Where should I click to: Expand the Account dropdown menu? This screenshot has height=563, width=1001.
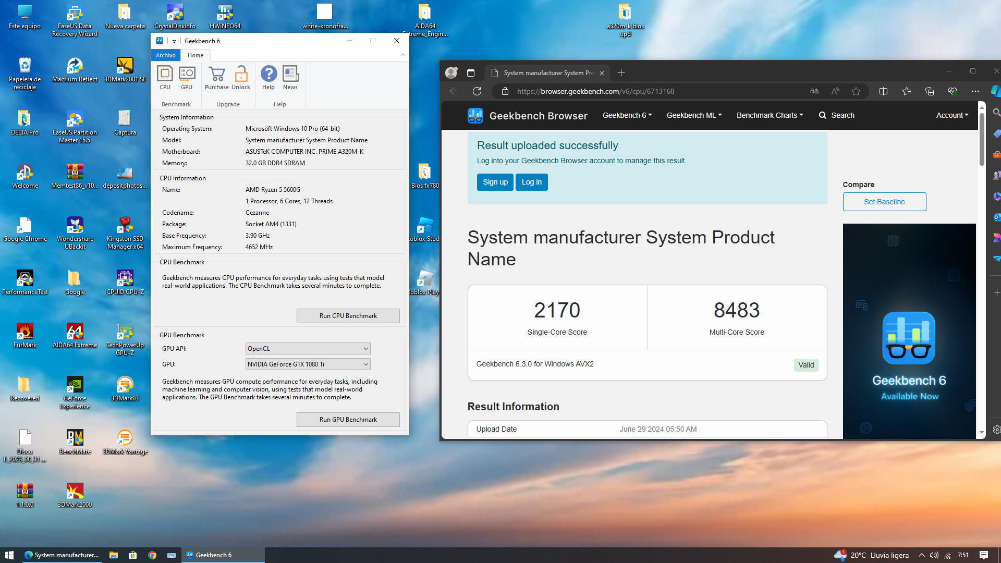point(952,115)
